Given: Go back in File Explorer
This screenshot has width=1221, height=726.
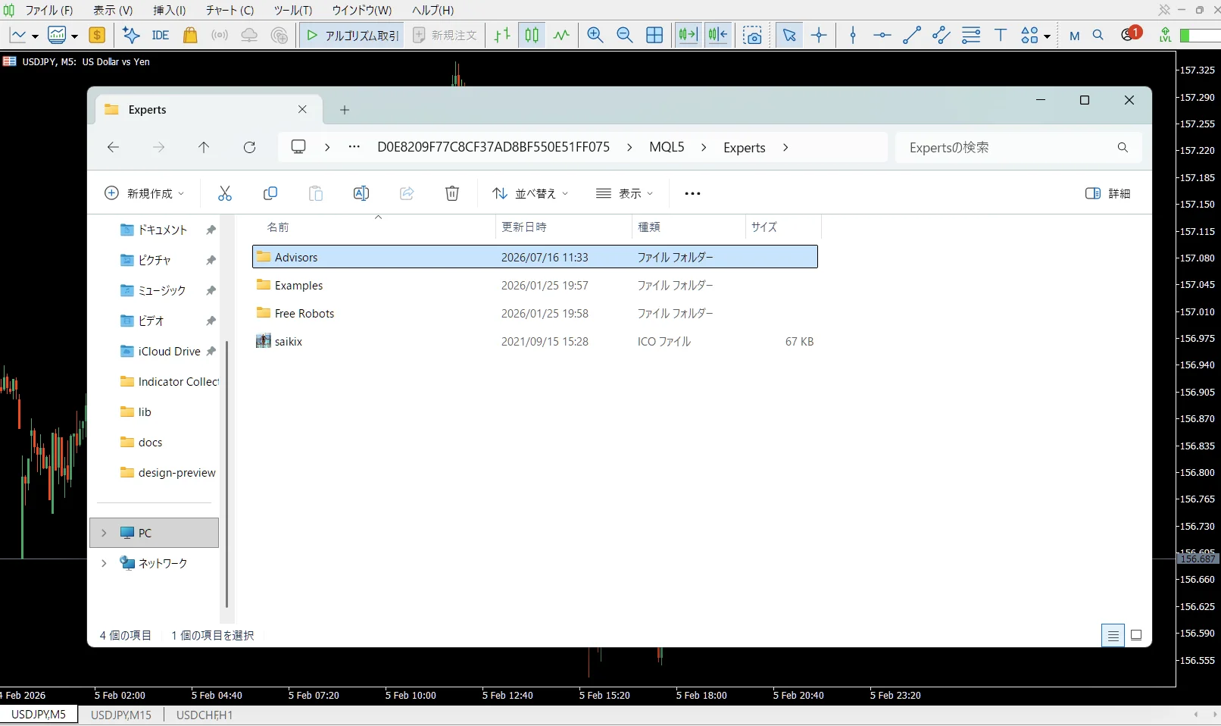Looking at the screenshot, I should [x=114, y=147].
